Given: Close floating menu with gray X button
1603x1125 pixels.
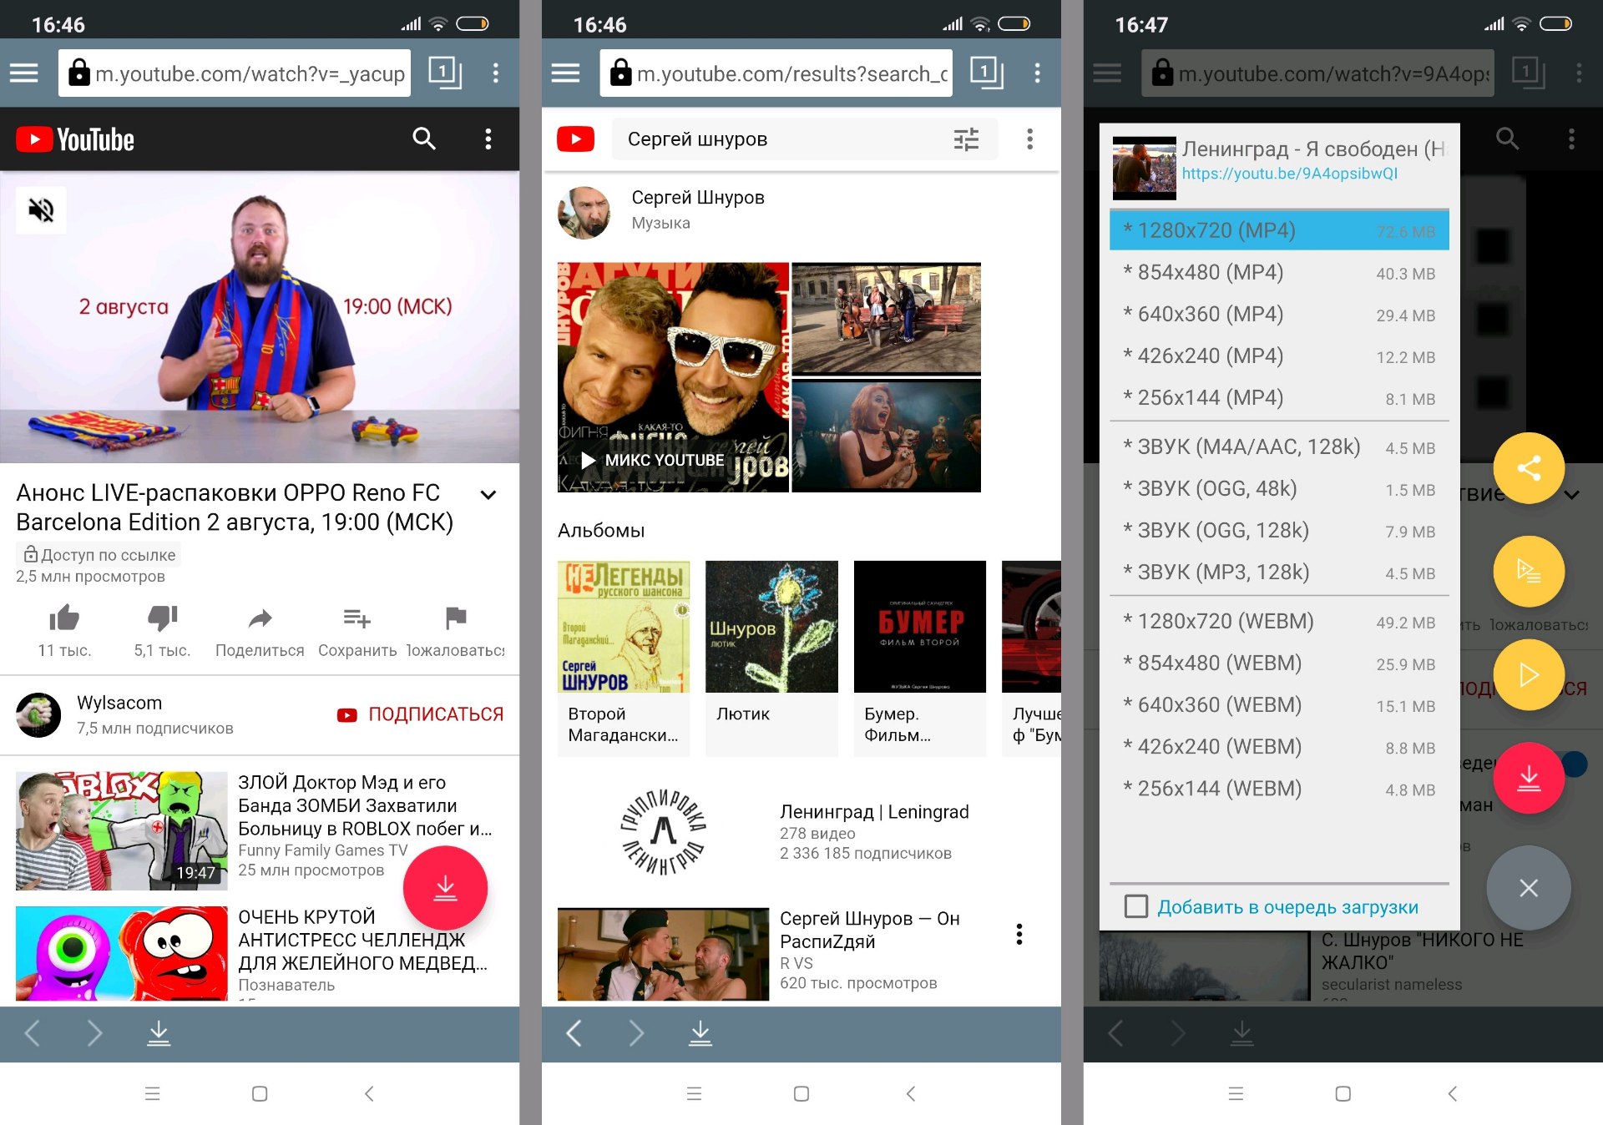Looking at the screenshot, I should pos(1529,888).
